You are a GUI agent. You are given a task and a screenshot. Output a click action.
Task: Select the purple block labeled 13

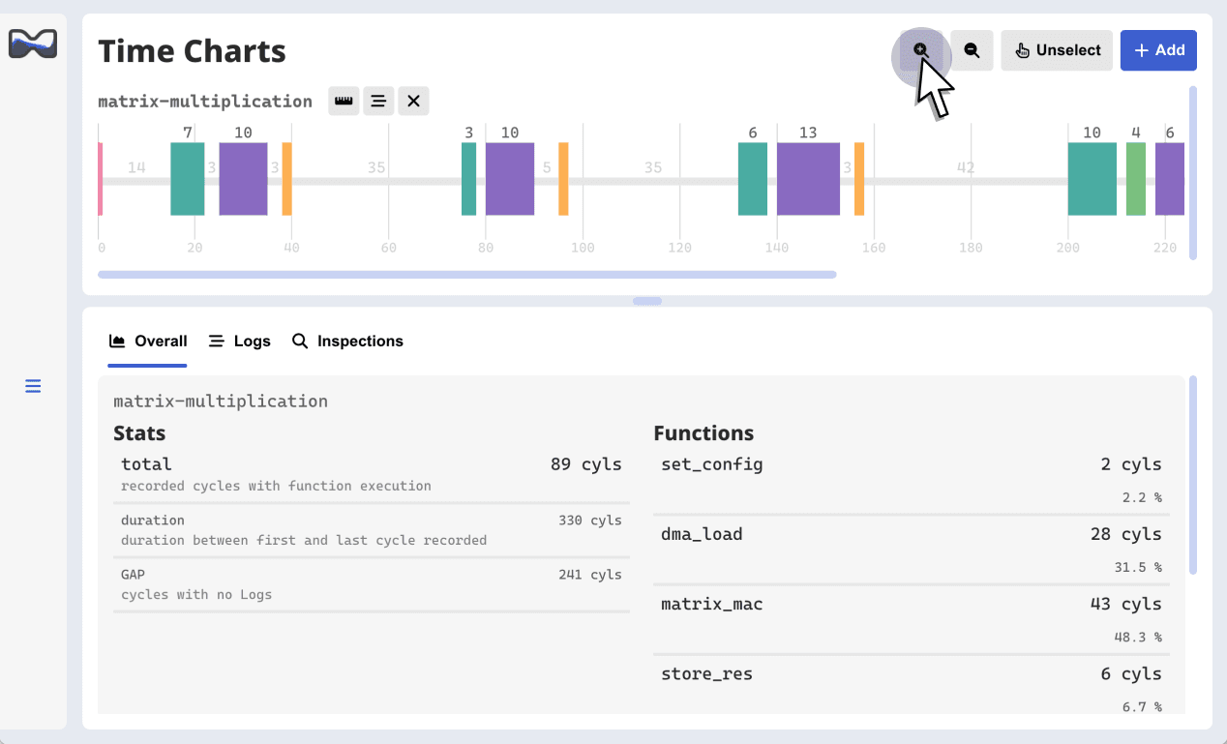[x=808, y=179]
